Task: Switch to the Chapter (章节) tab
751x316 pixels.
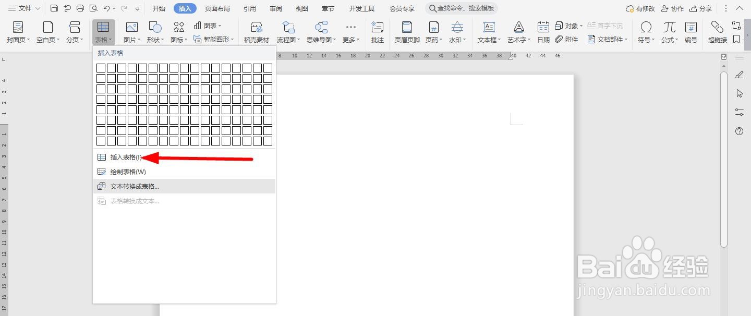Action: [x=328, y=8]
